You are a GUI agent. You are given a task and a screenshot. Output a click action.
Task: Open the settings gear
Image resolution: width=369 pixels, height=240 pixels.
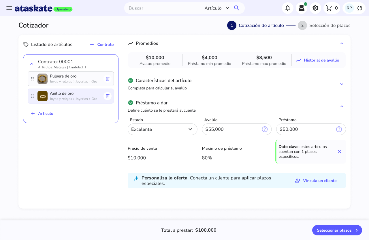(x=315, y=8)
